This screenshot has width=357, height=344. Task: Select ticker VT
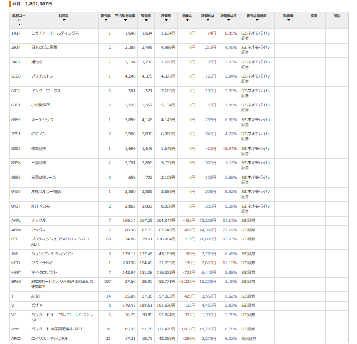click(x=14, y=315)
